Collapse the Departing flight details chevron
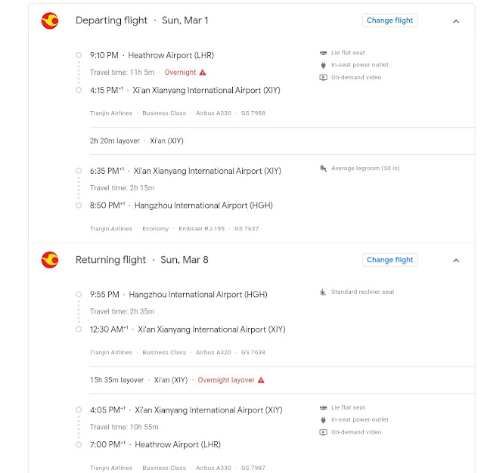 pos(456,21)
